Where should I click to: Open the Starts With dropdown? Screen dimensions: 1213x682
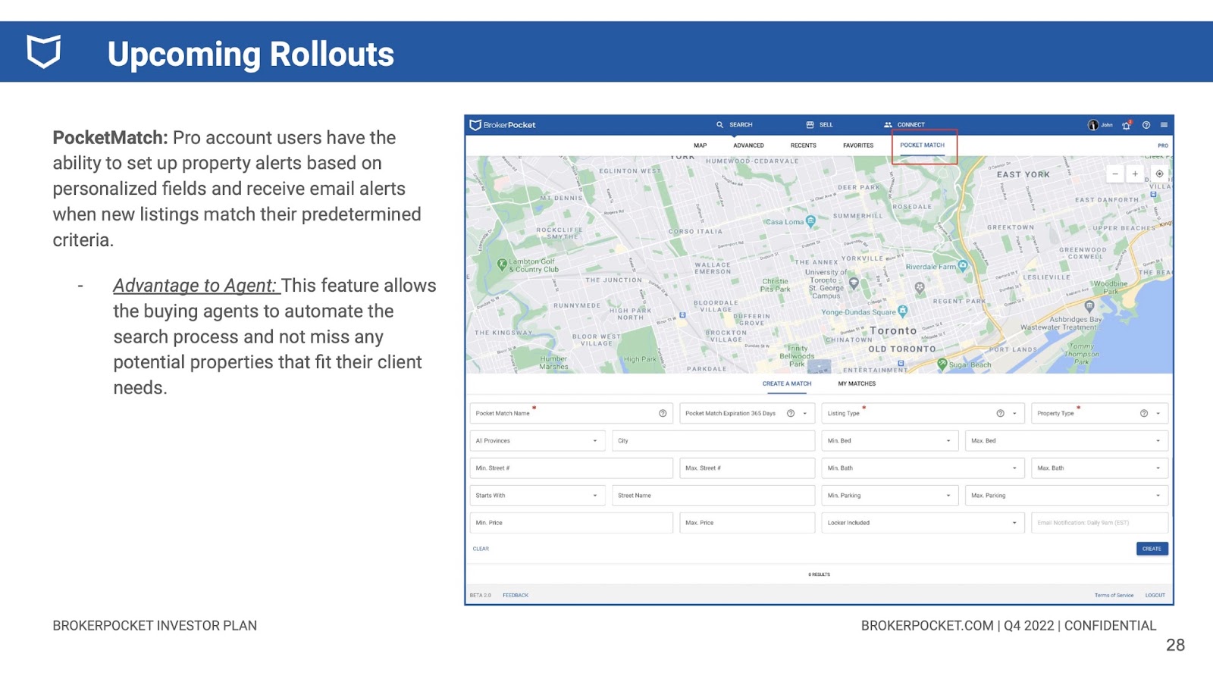[x=538, y=496]
